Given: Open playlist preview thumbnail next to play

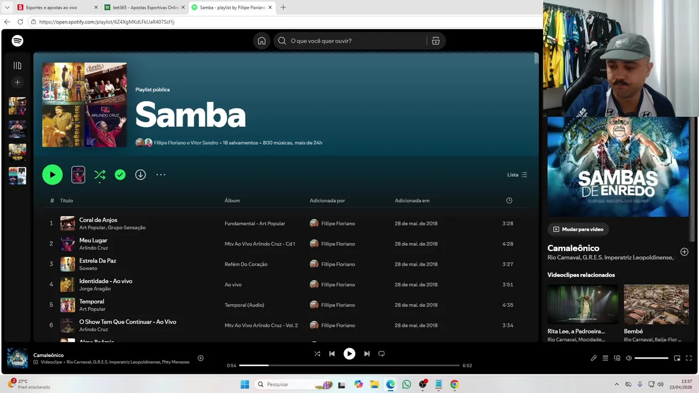Looking at the screenshot, I should [78, 175].
